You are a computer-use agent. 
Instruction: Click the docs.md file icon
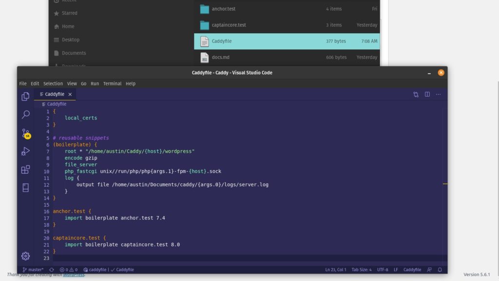coord(204,58)
